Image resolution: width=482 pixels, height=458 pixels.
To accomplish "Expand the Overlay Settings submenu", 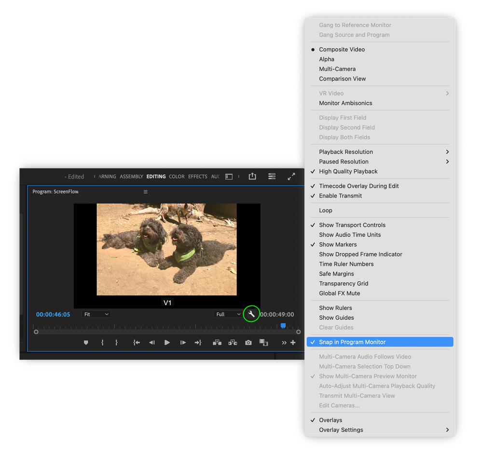I will tap(341, 430).
